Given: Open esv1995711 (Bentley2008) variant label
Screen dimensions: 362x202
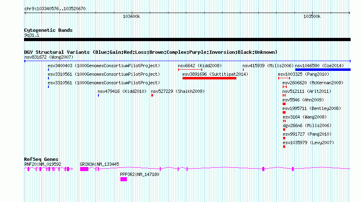Looking at the screenshot, I should click(312, 108).
